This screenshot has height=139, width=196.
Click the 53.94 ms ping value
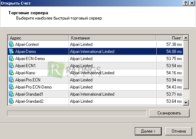[174, 80]
